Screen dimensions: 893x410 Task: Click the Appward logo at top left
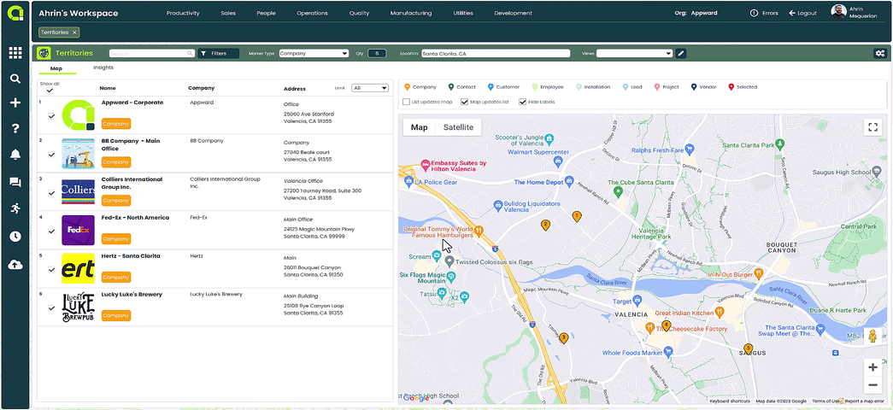pyautogui.click(x=15, y=13)
